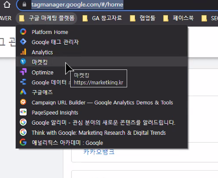This screenshot has width=218, height=178.
Task: Open the Analytics bookmark
Action: pyautogui.click(x=101, y=52)
